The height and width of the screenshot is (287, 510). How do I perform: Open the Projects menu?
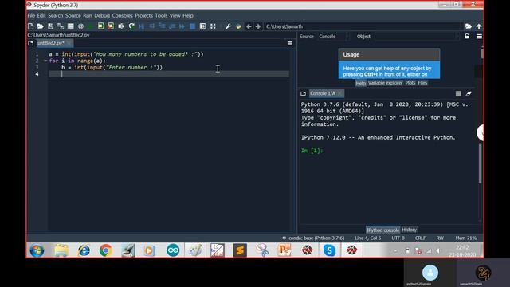(143, 15)
